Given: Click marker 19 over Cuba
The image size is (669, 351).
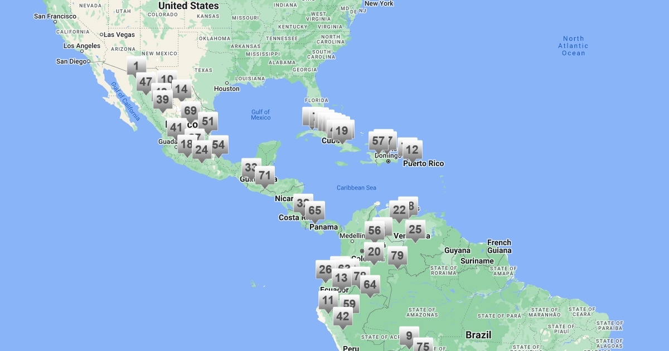Looking at the screenshot, I should [x=342, y=131].
